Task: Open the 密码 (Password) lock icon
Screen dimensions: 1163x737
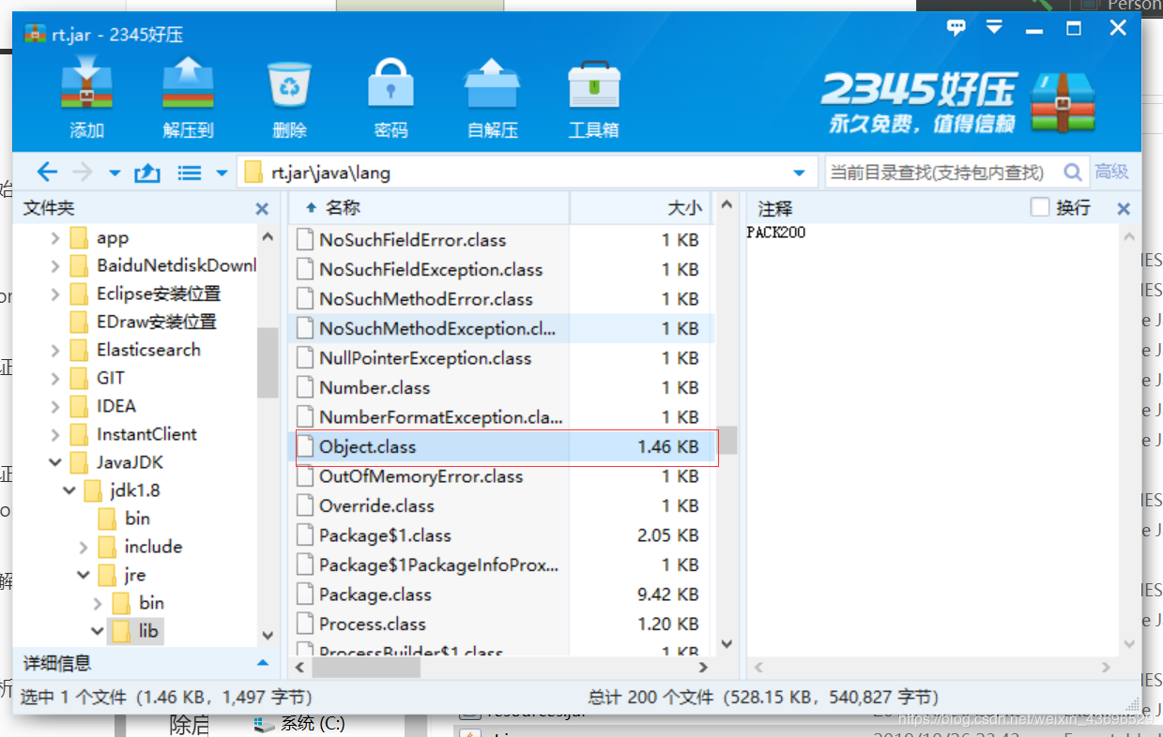Action: coord(390,84)
